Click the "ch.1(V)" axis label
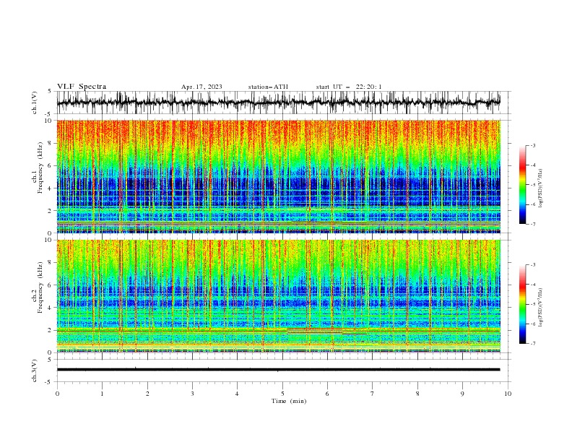 point(35,103)
